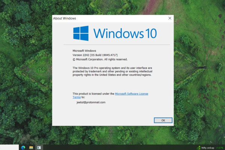
Task: Close the About Windows dialog
Action: click(170, 18)
